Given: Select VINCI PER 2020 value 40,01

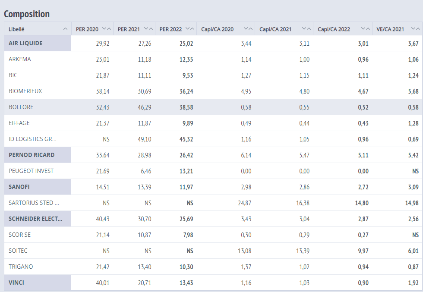Looking at the screenshot, I should pyautogui.click(x=103, y=283).
